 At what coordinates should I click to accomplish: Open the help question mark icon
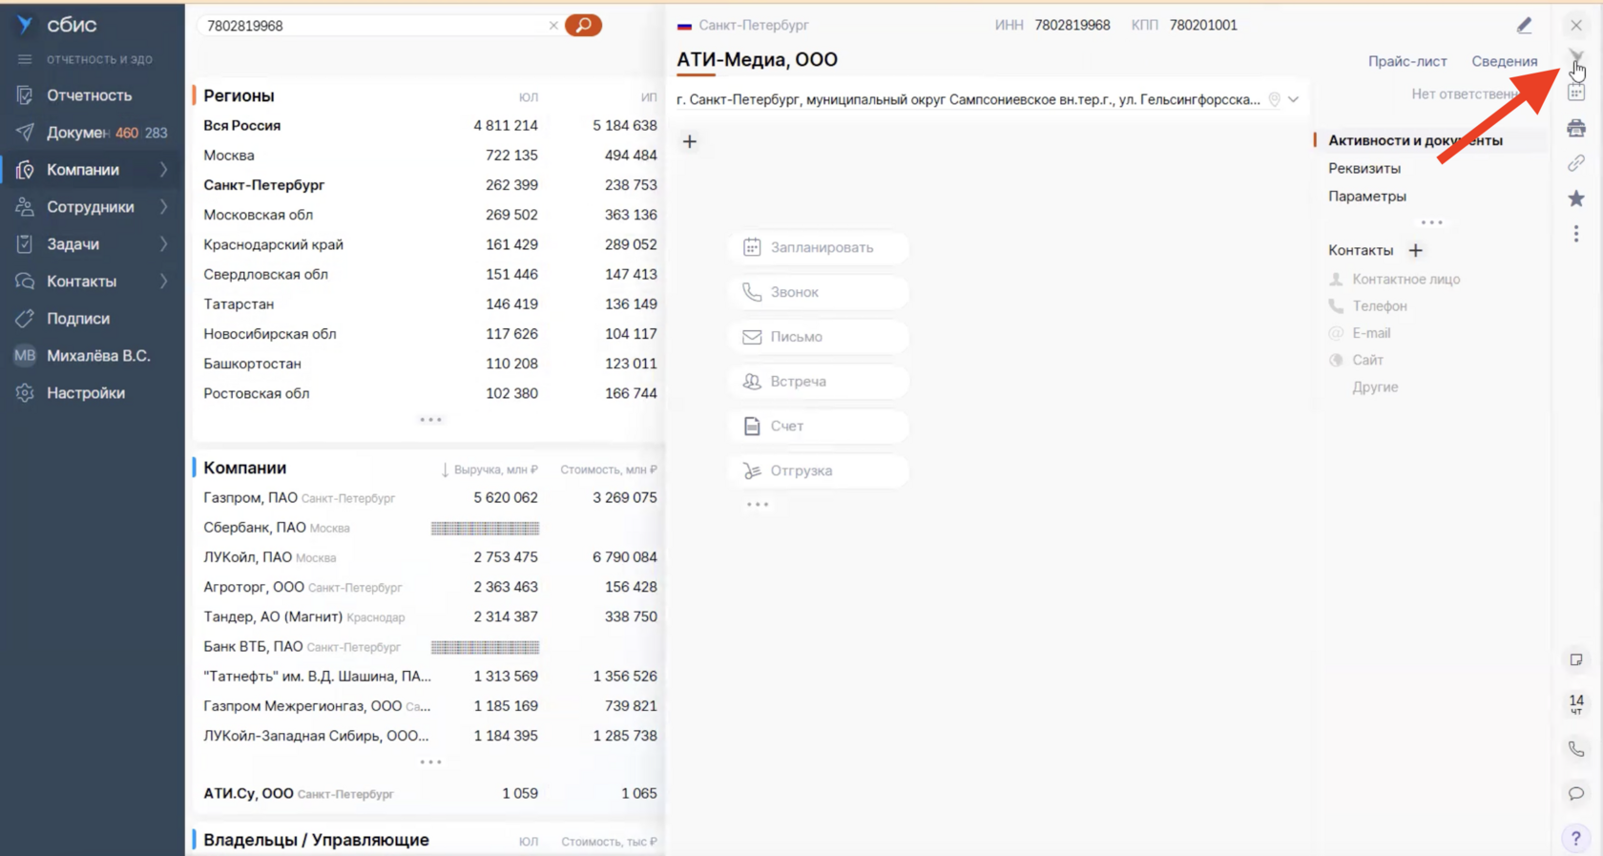click(1576, 839)
